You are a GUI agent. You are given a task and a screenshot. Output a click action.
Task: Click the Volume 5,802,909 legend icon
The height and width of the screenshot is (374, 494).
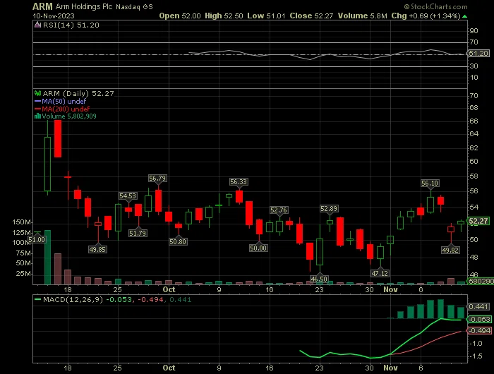point(38,116)
